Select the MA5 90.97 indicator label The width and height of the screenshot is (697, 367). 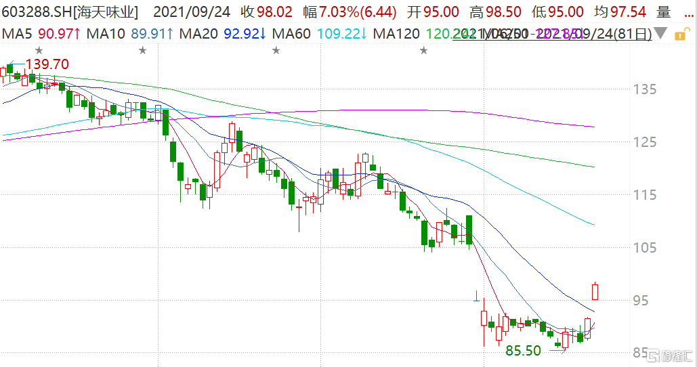pos(41,33)
